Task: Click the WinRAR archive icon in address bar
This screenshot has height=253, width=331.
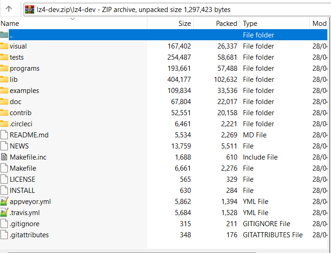Action: coord(30,9)
